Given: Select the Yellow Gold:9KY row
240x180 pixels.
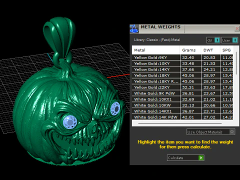Looking at the screenshot, I should tap(182, 57).
